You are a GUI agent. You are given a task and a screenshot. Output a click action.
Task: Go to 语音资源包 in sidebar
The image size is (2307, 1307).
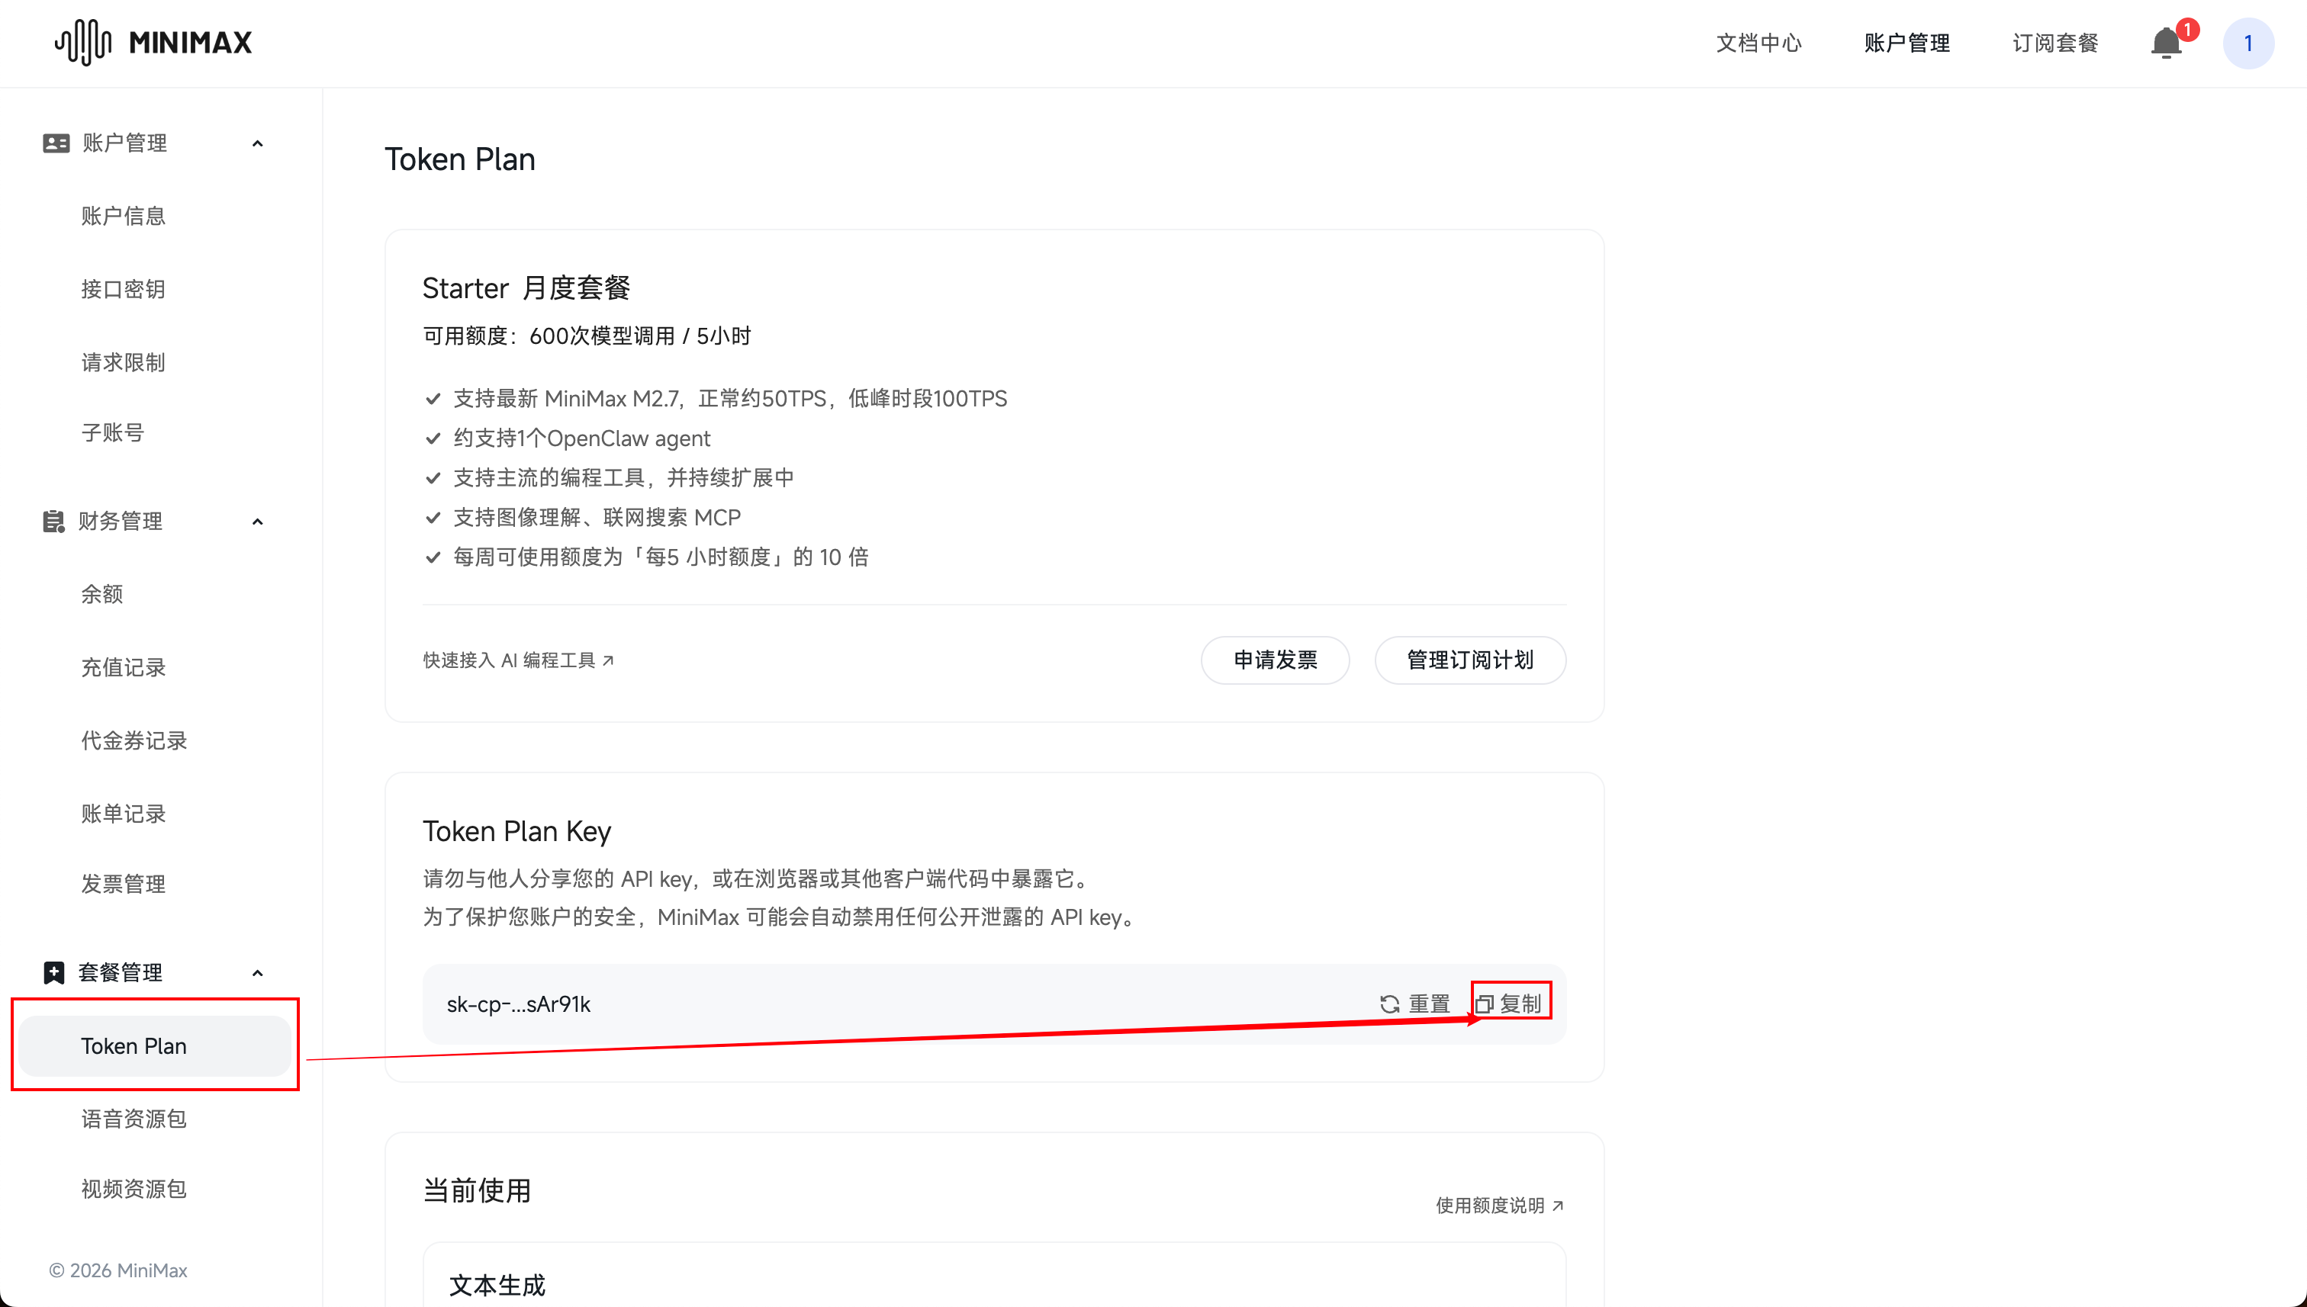[134, 1119]
